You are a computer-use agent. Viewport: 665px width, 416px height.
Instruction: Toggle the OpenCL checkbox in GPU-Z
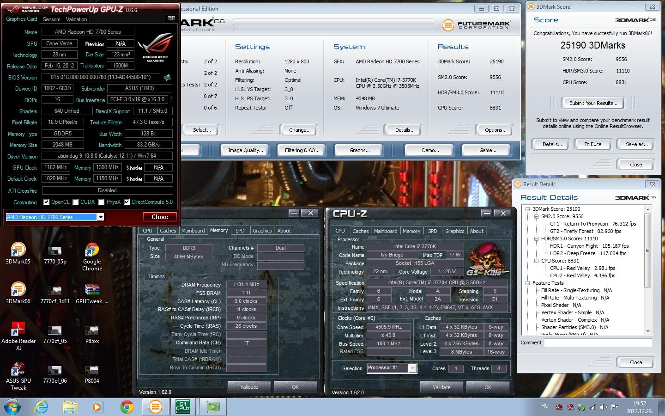point(46,202)
